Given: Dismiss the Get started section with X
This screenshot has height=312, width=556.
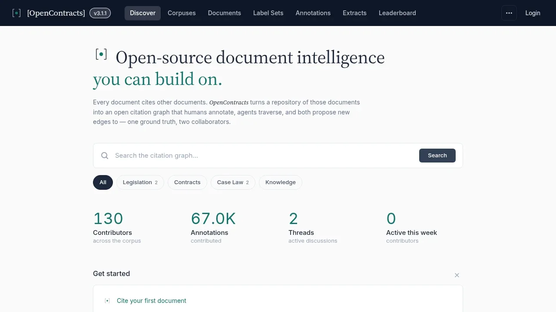Looking at the screenshot, I should 457,275.
